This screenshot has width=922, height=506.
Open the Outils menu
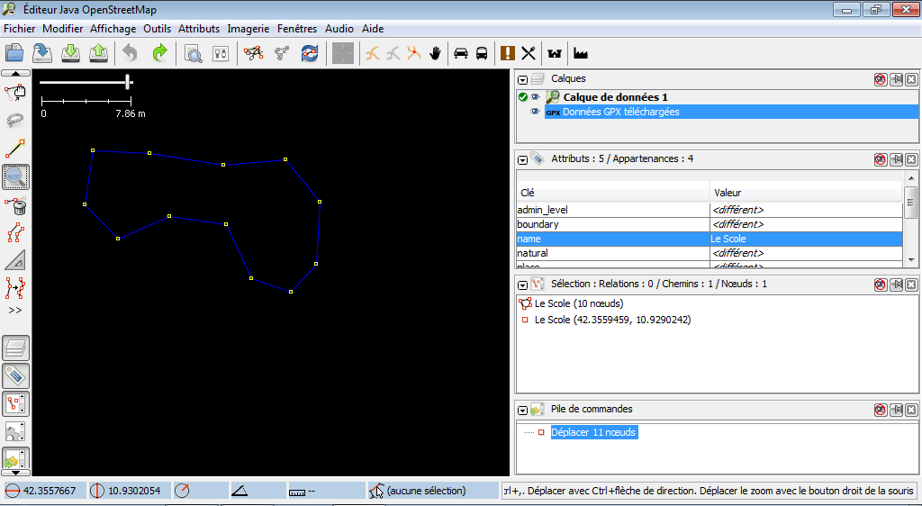[x=158, y=29]
